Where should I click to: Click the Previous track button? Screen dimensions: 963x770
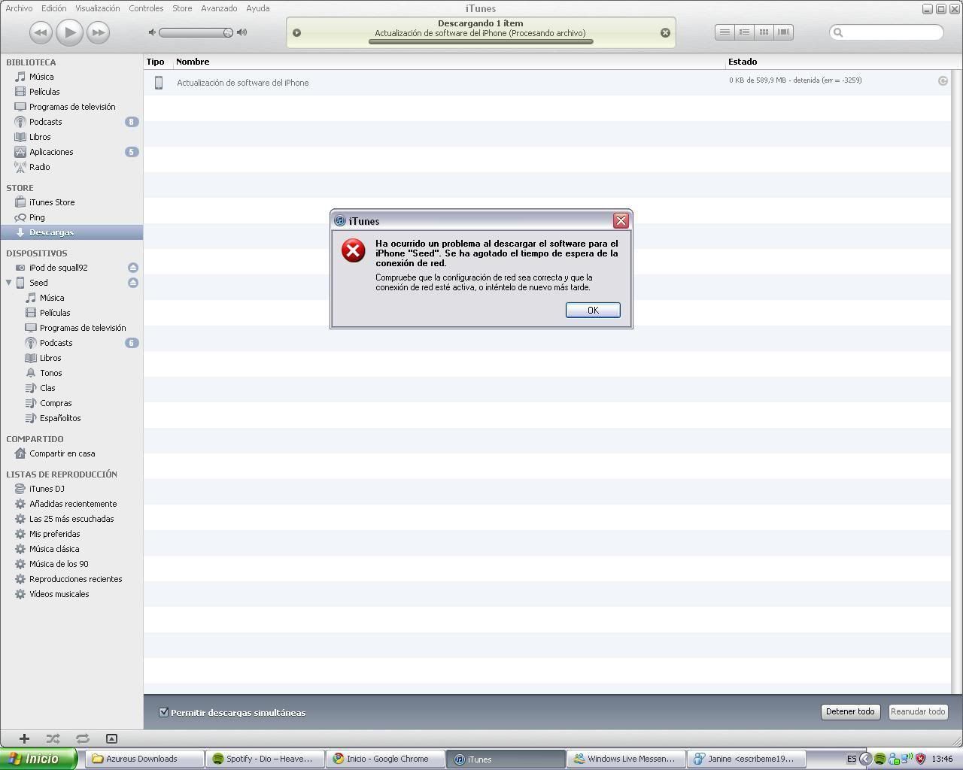coord(41,32)
